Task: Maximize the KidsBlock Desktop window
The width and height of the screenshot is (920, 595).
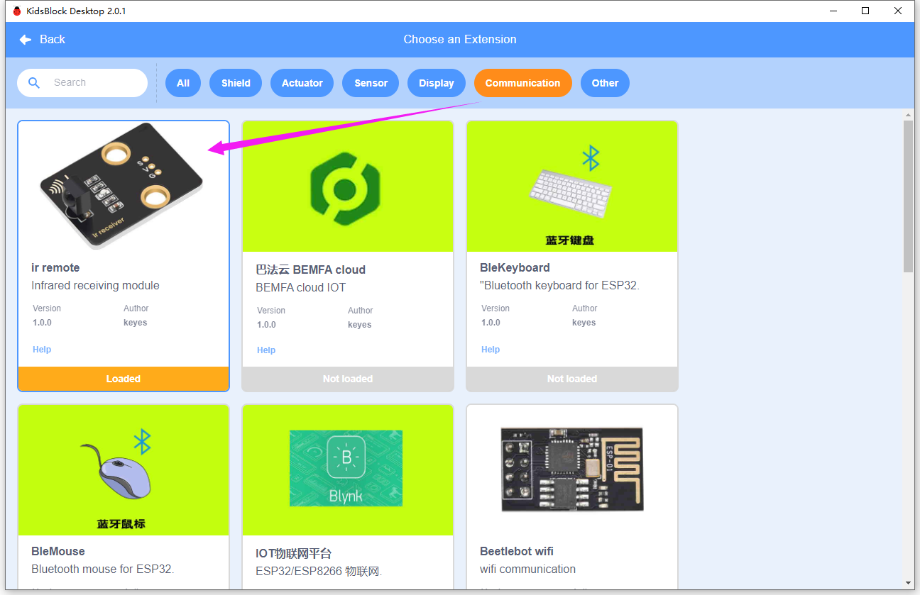Action: point(865,11)
